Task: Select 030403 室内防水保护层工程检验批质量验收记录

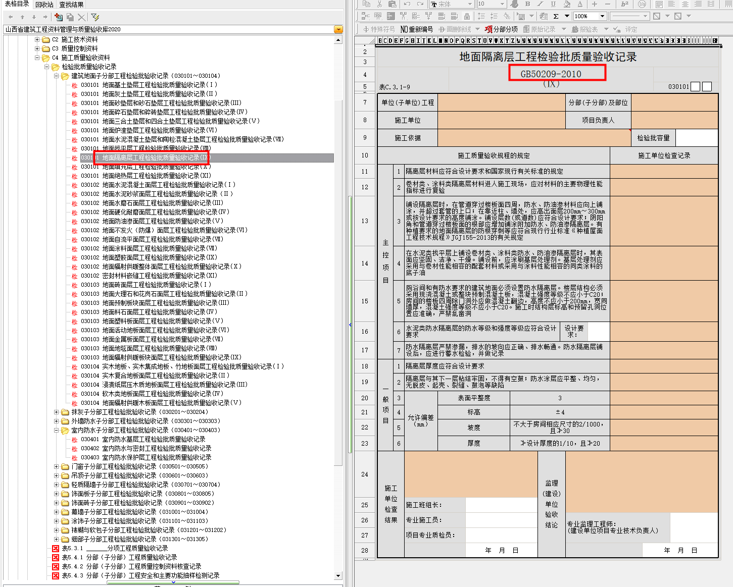Action: [x=146, y=457]
